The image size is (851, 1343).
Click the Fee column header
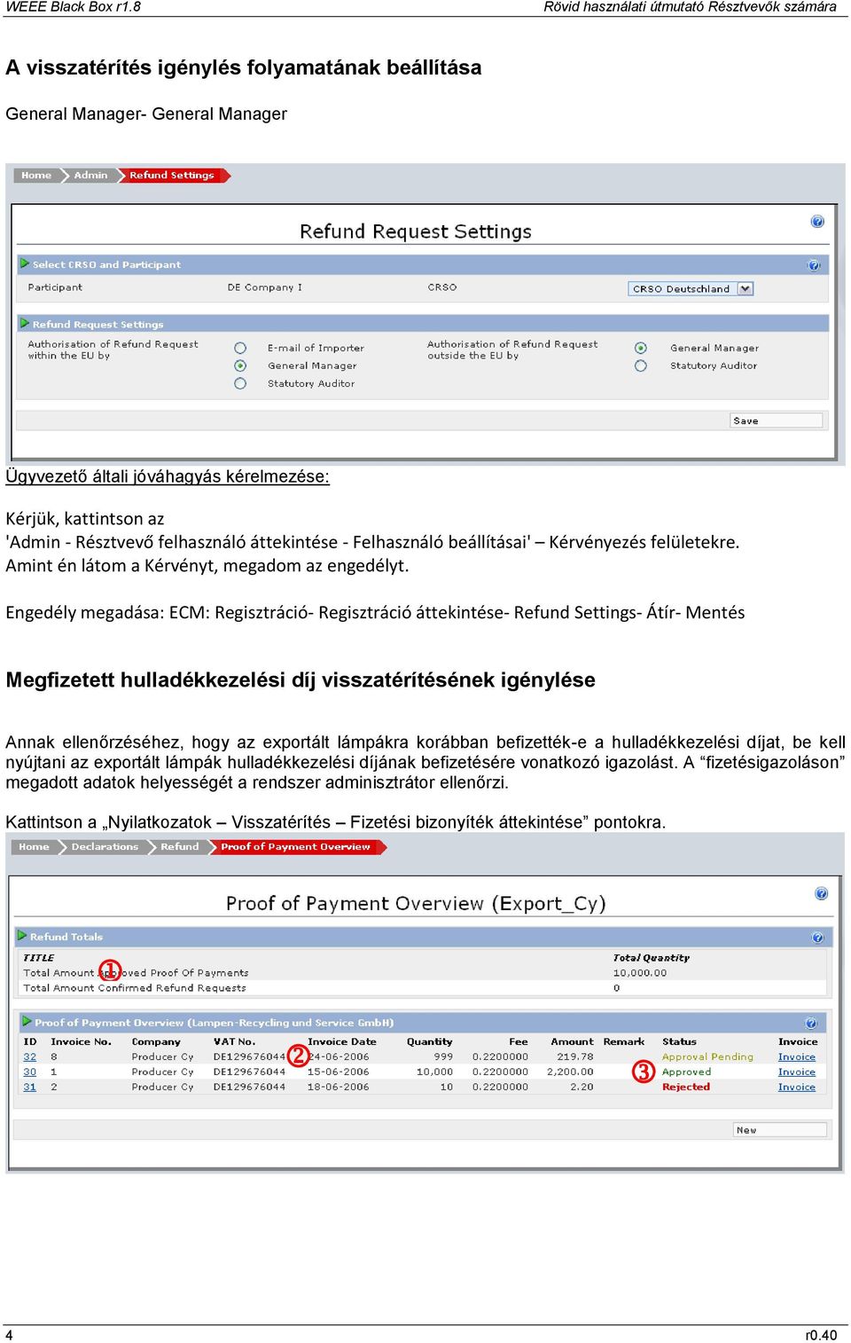tap(519, 1042)
